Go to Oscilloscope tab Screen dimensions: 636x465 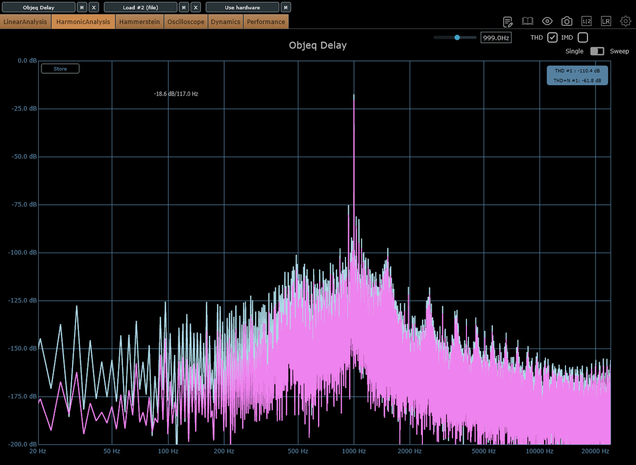pos(187,22)
